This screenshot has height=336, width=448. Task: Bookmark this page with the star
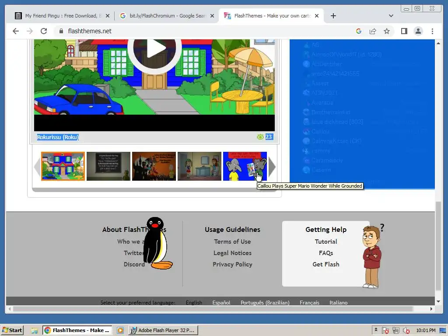387,31
